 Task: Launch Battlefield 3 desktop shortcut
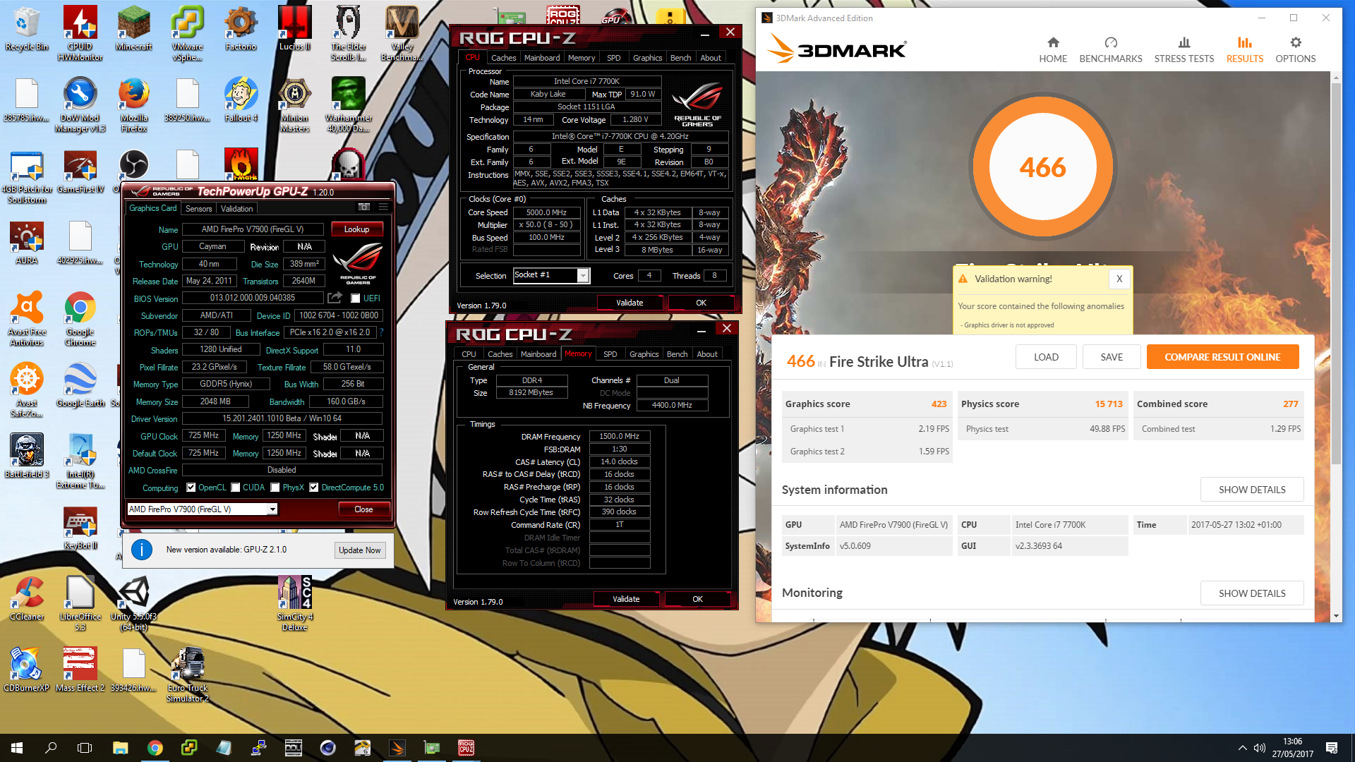tap(27, 456)
